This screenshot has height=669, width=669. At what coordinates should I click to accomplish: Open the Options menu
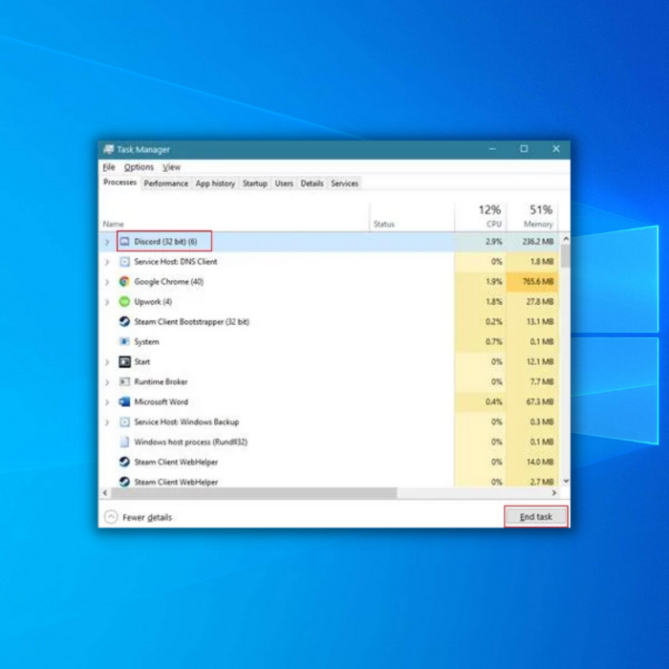[x=139, y=167]
